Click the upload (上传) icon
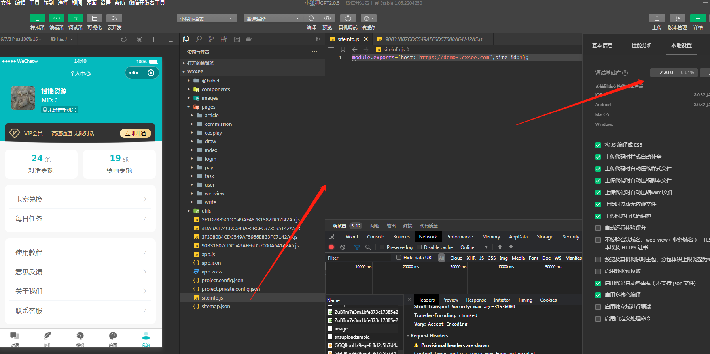The width and height of the screenshot is (710, 354). tap(657, 18)
